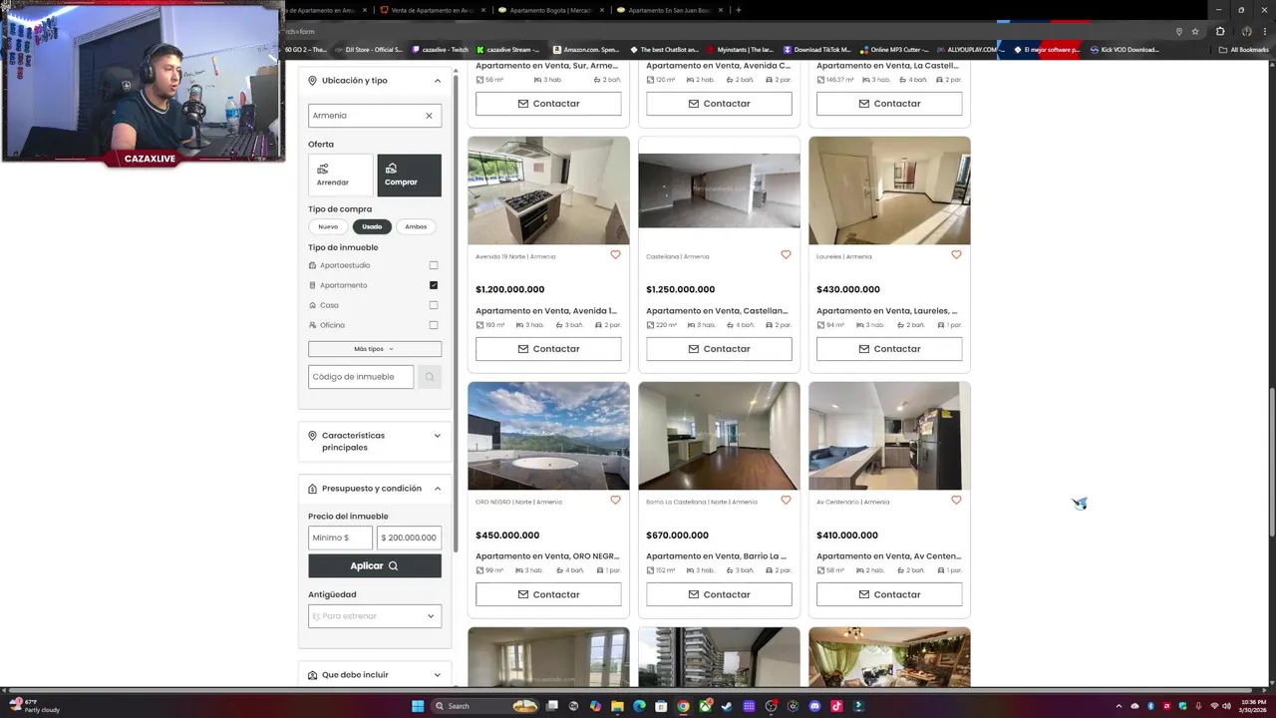1276x718 pixels.
Task: Switch offer type to Arrendar
Action: (x=341, y=175)
